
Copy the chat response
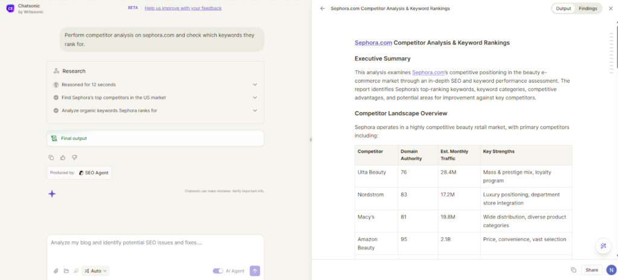[51, 157]
